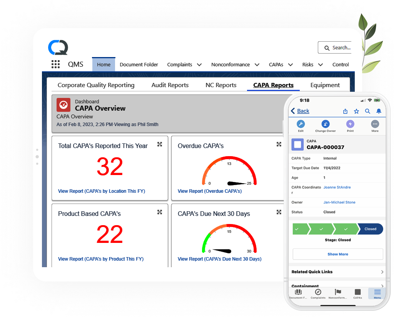Tap the favorite star icon
This screenshot has height=325, width=394.
click(x=356, y=111)
